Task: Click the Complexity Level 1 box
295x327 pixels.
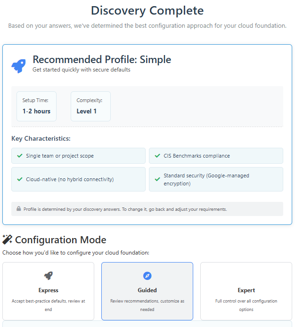Action: coord(90,106)
